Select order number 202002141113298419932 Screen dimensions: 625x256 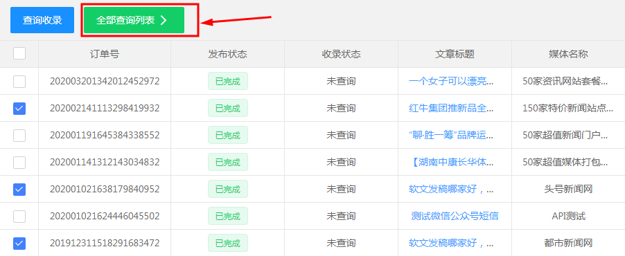coord(105,109)
